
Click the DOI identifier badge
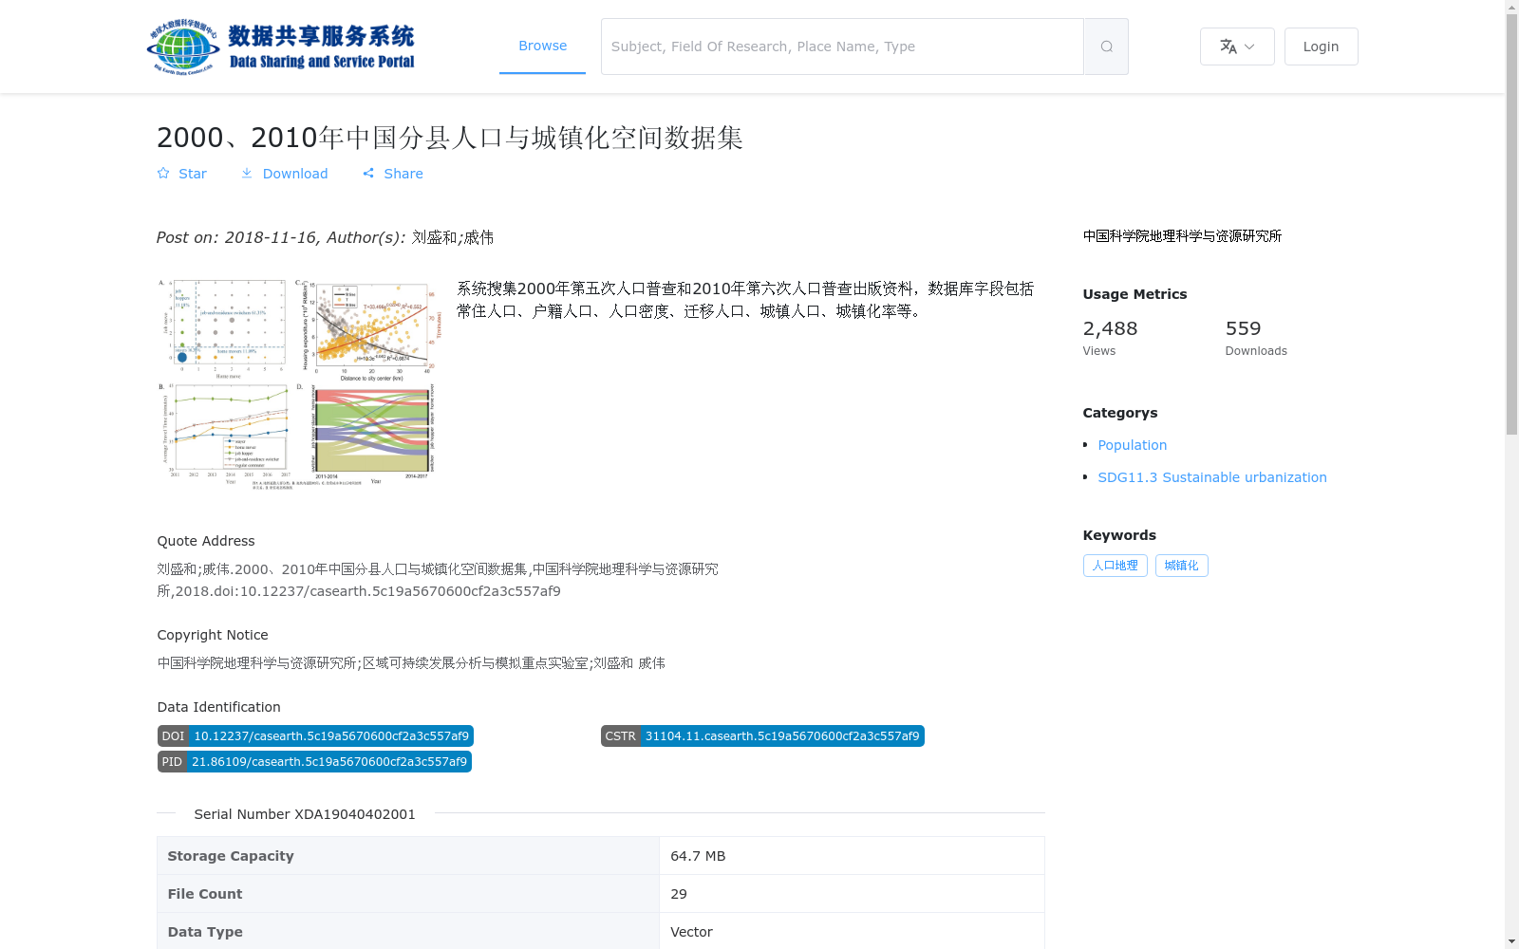tap(315, 736)
